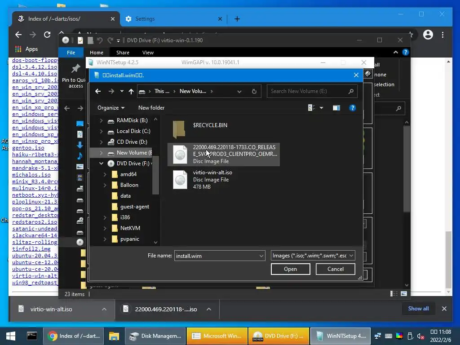Change the view layout icon in dialog
The image size is (460, 345).
(x=312, y=108)
